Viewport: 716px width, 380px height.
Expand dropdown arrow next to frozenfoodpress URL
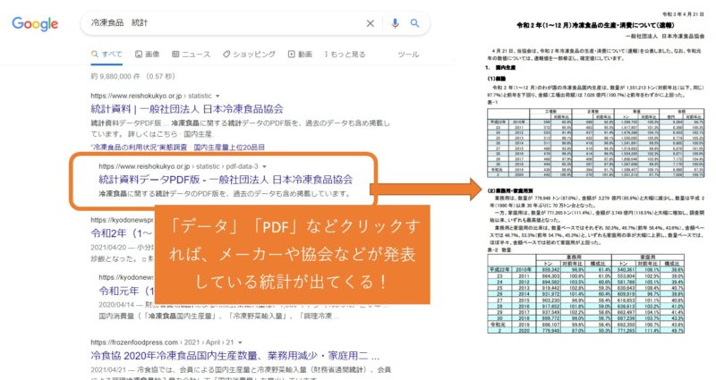[x=240, y=342]
